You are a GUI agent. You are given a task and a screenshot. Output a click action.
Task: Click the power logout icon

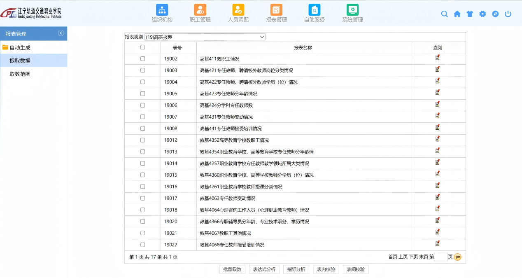(x=508, y=14)
